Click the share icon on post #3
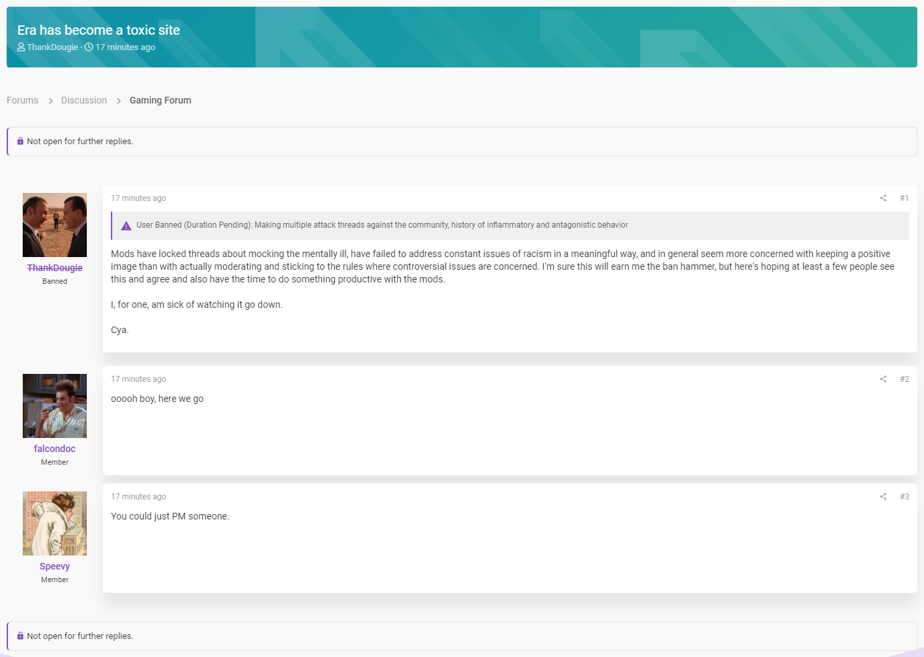The image size is (924, 657). pyautogui.click(x=883, y=497)
